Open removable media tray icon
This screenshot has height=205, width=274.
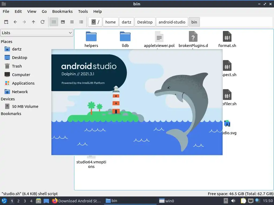[x=226, y=201]
